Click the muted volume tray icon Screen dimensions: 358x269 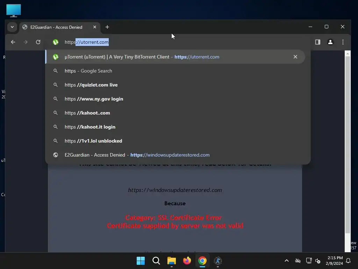(317, 261)
